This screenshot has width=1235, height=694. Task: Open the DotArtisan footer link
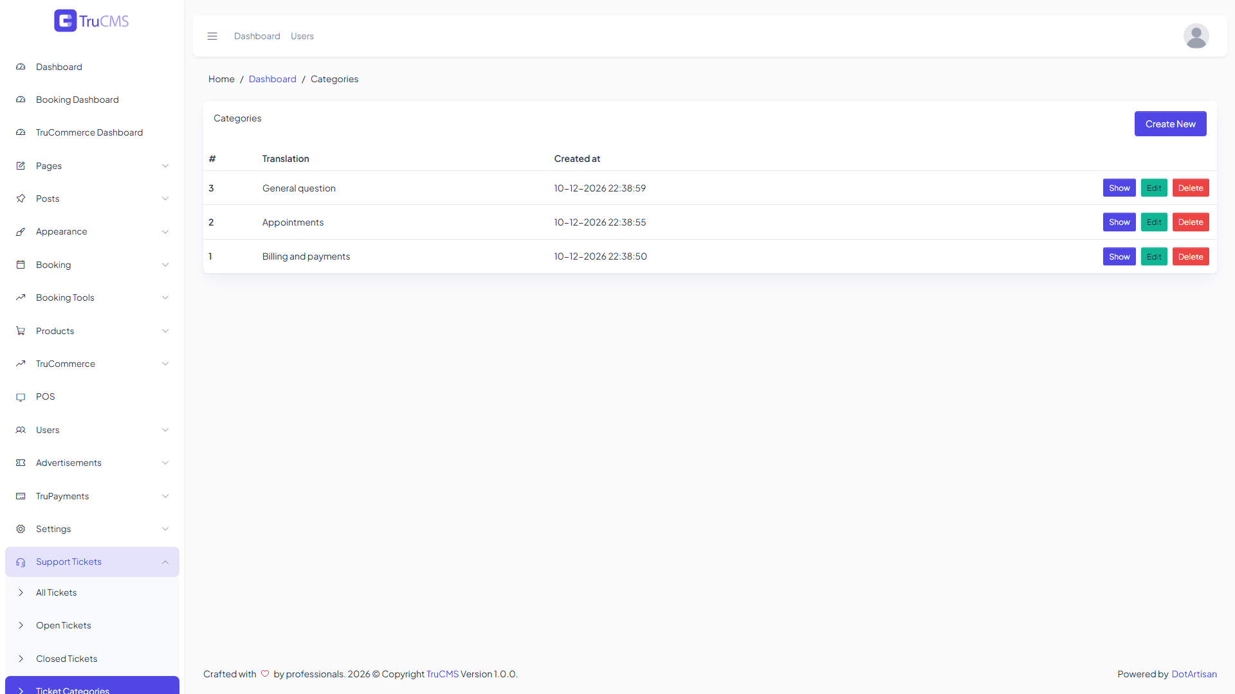(x=1194, y=674)
